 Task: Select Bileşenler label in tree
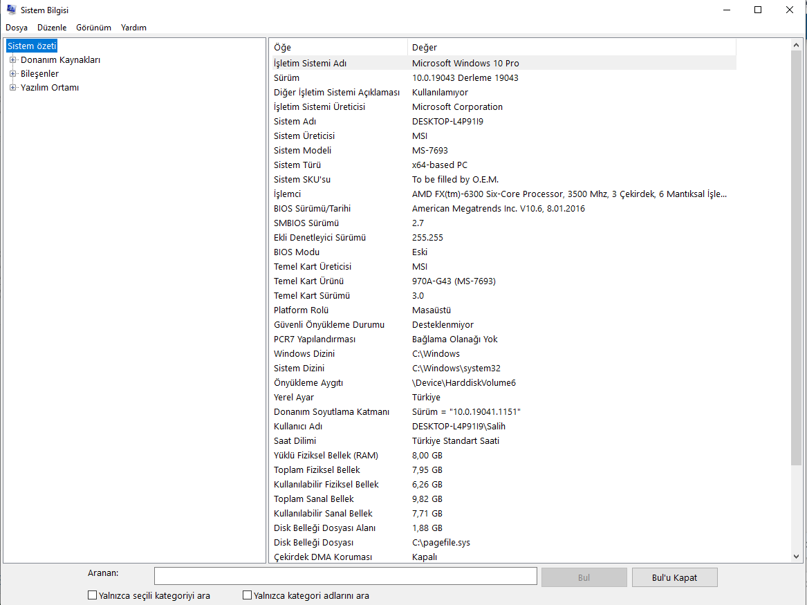[39, 73]
